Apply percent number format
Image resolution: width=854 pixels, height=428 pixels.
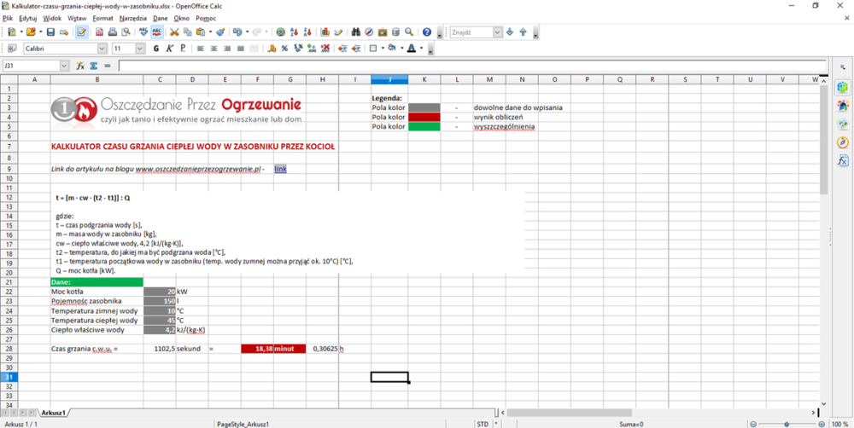pos(285,49)
